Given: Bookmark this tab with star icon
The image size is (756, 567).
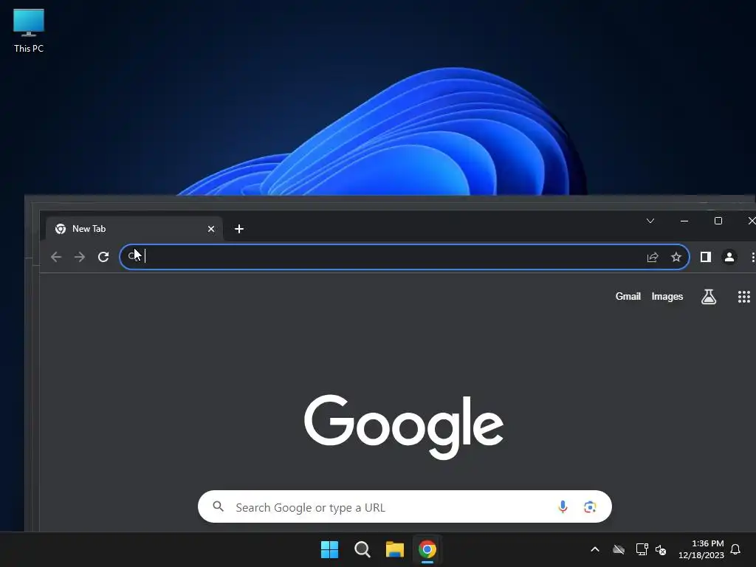Looking at the screenshot, I should pyautogui.click(x=676, y=257).
